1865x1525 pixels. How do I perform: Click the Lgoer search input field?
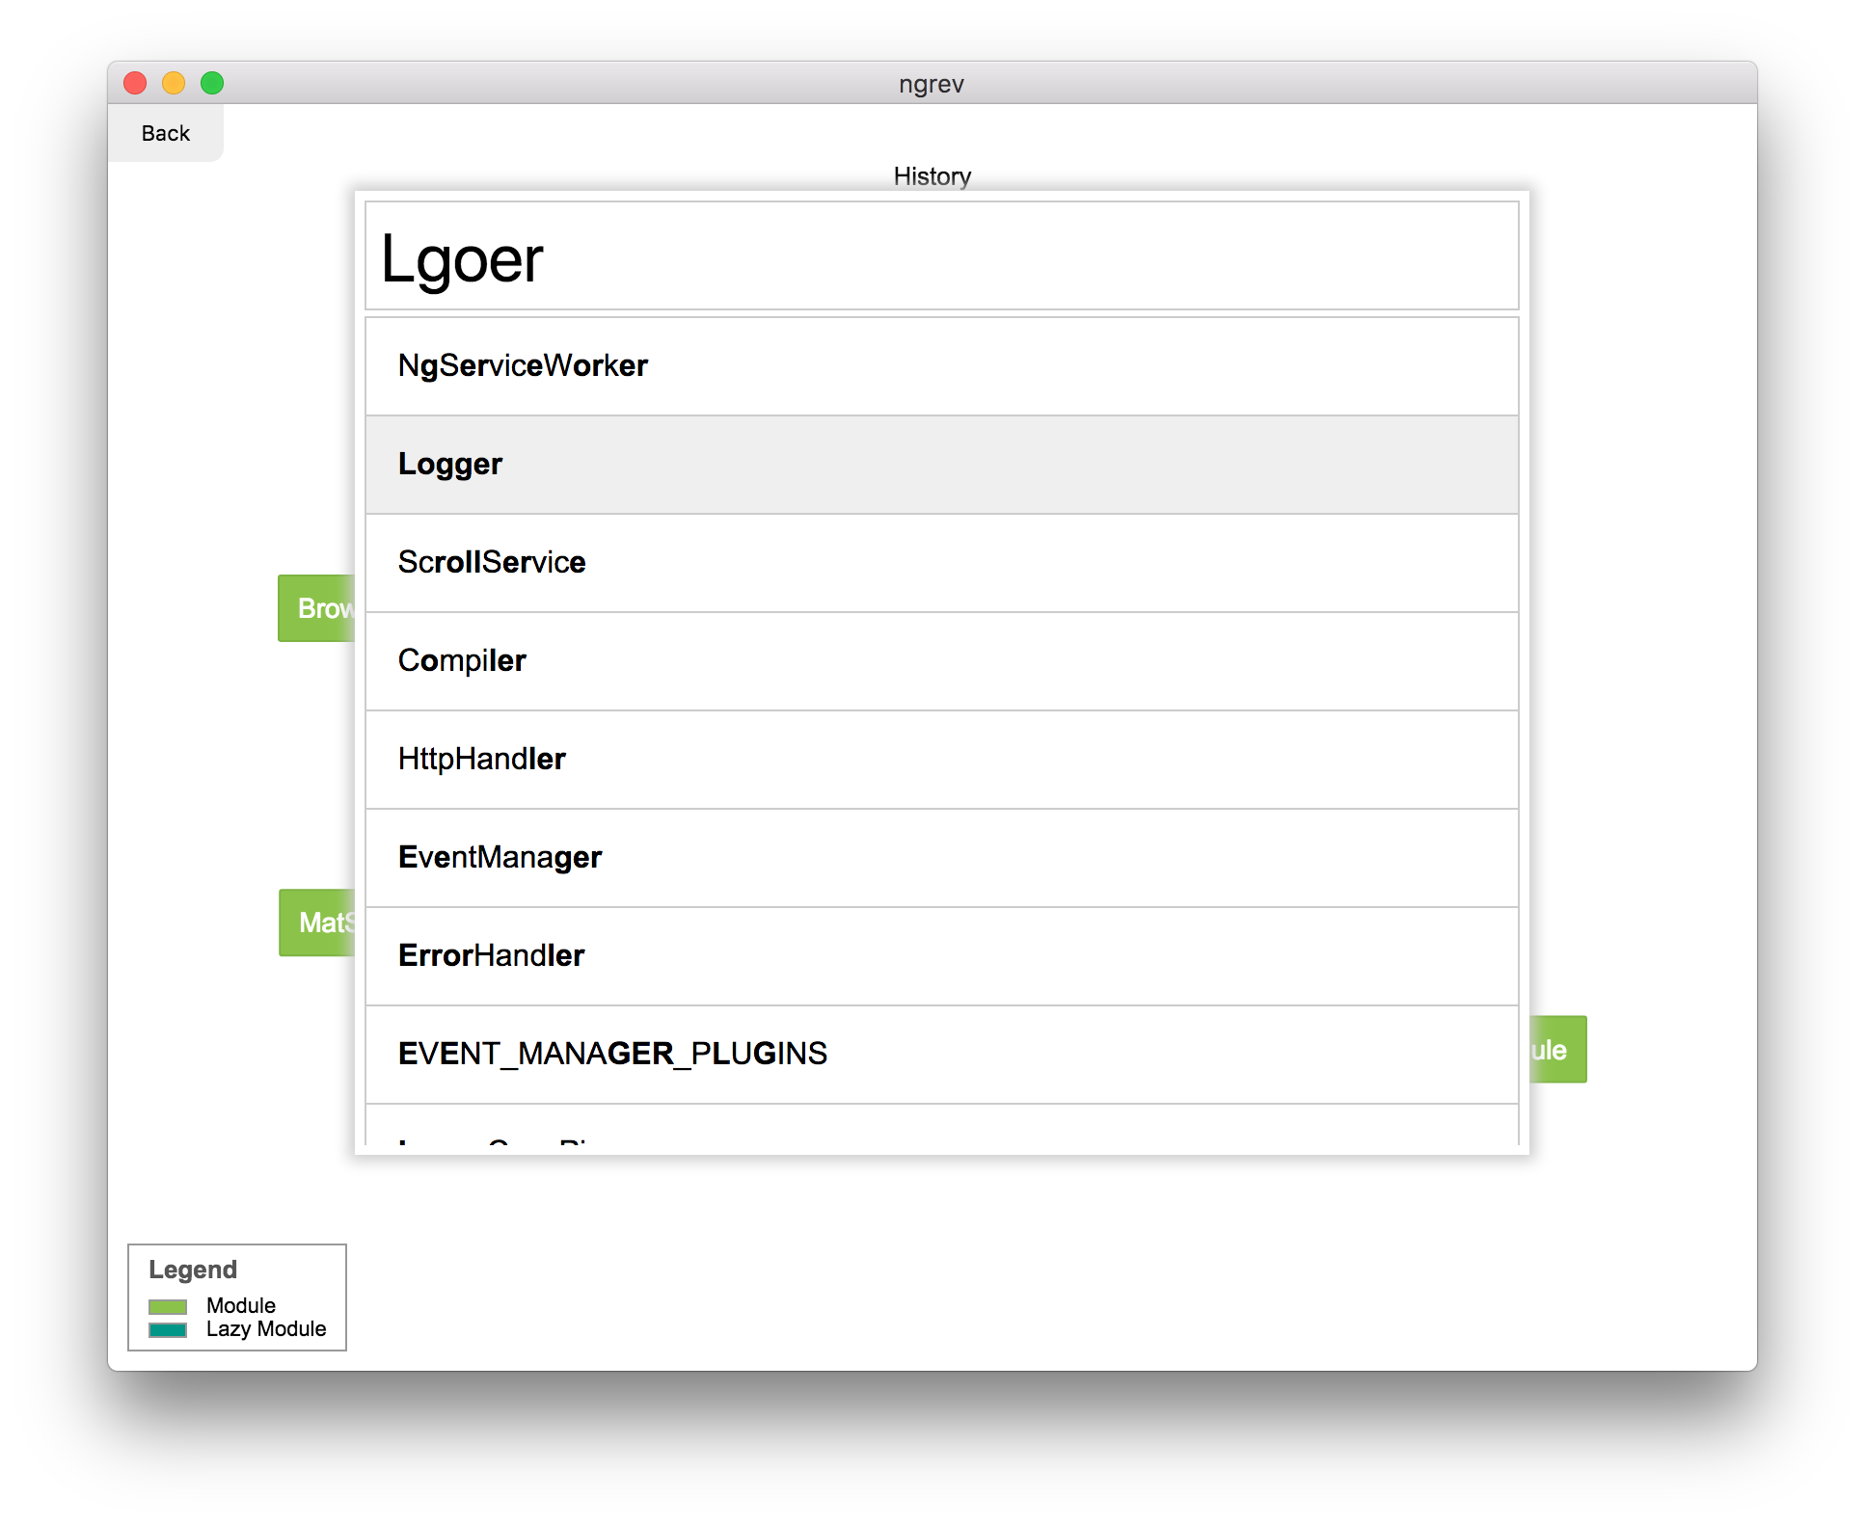tap(941, 256)
